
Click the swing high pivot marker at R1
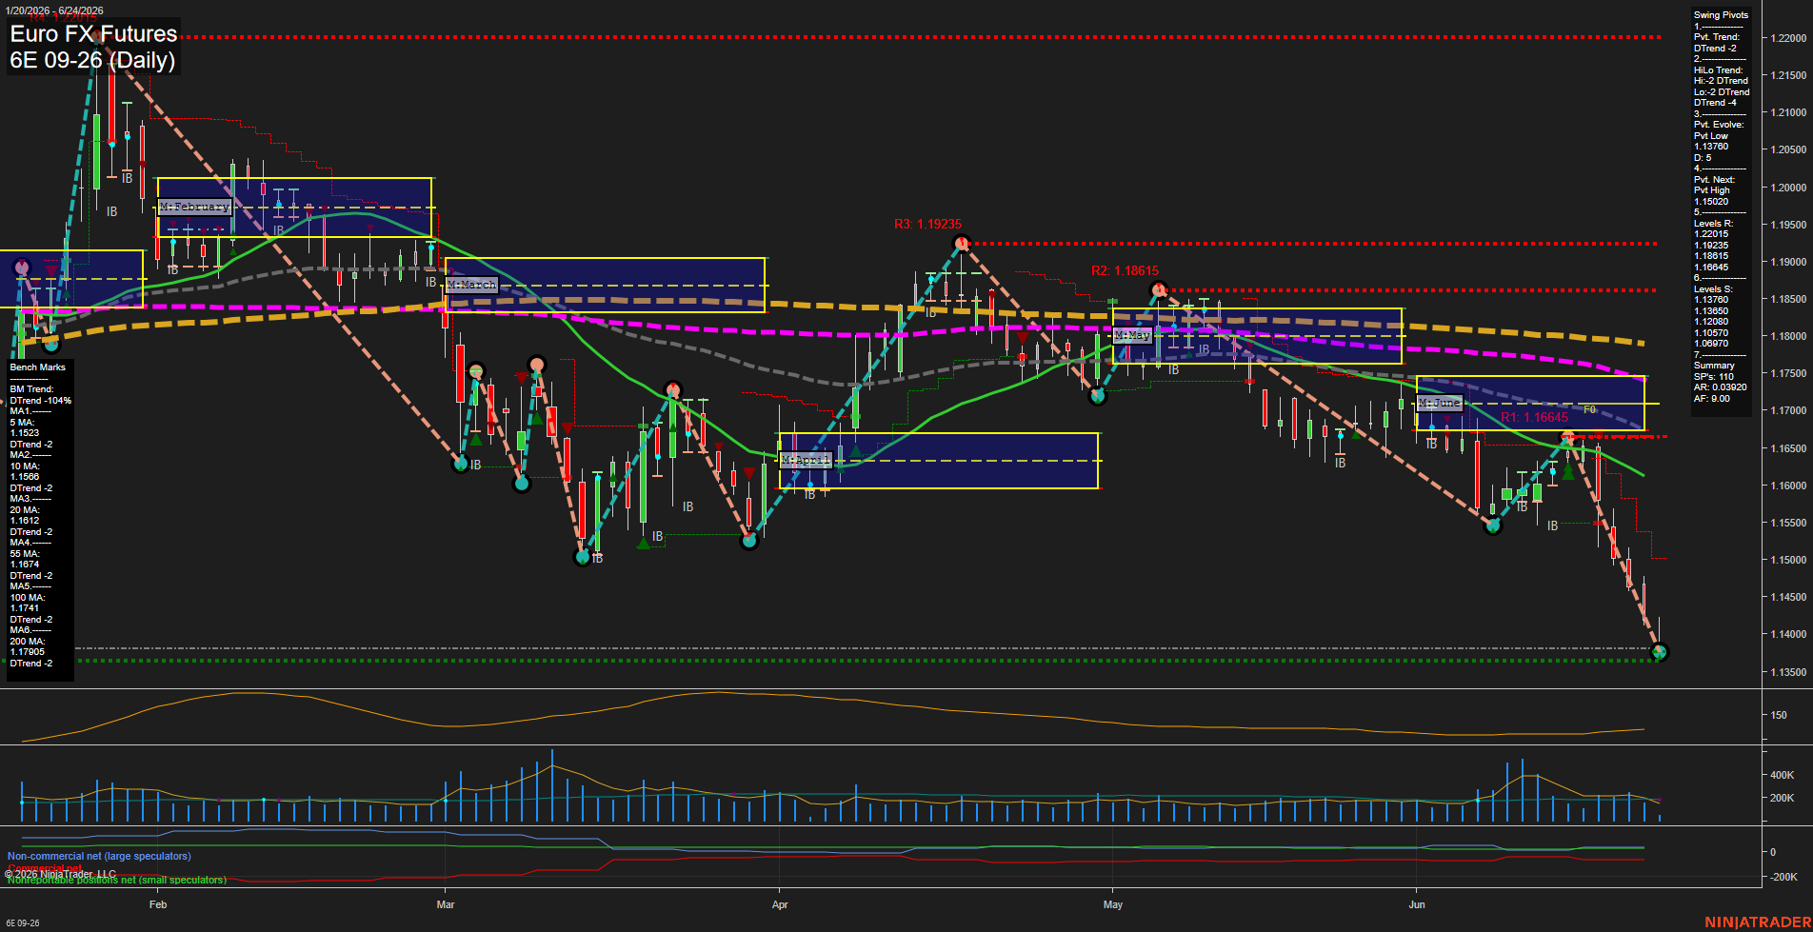coord(1568,438)
